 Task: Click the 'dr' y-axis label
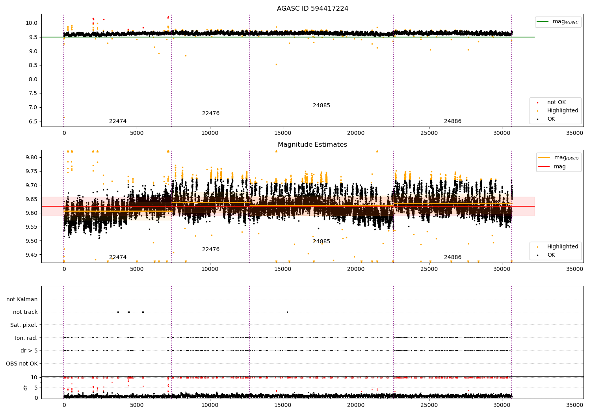[26, 388]
